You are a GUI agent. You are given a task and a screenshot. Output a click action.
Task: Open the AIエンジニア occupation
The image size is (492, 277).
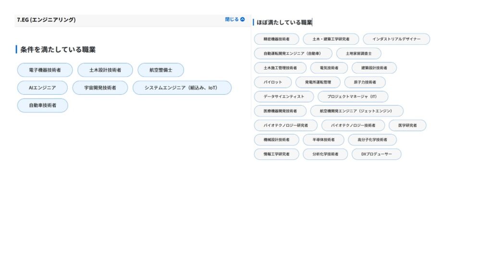coord(42,88)
